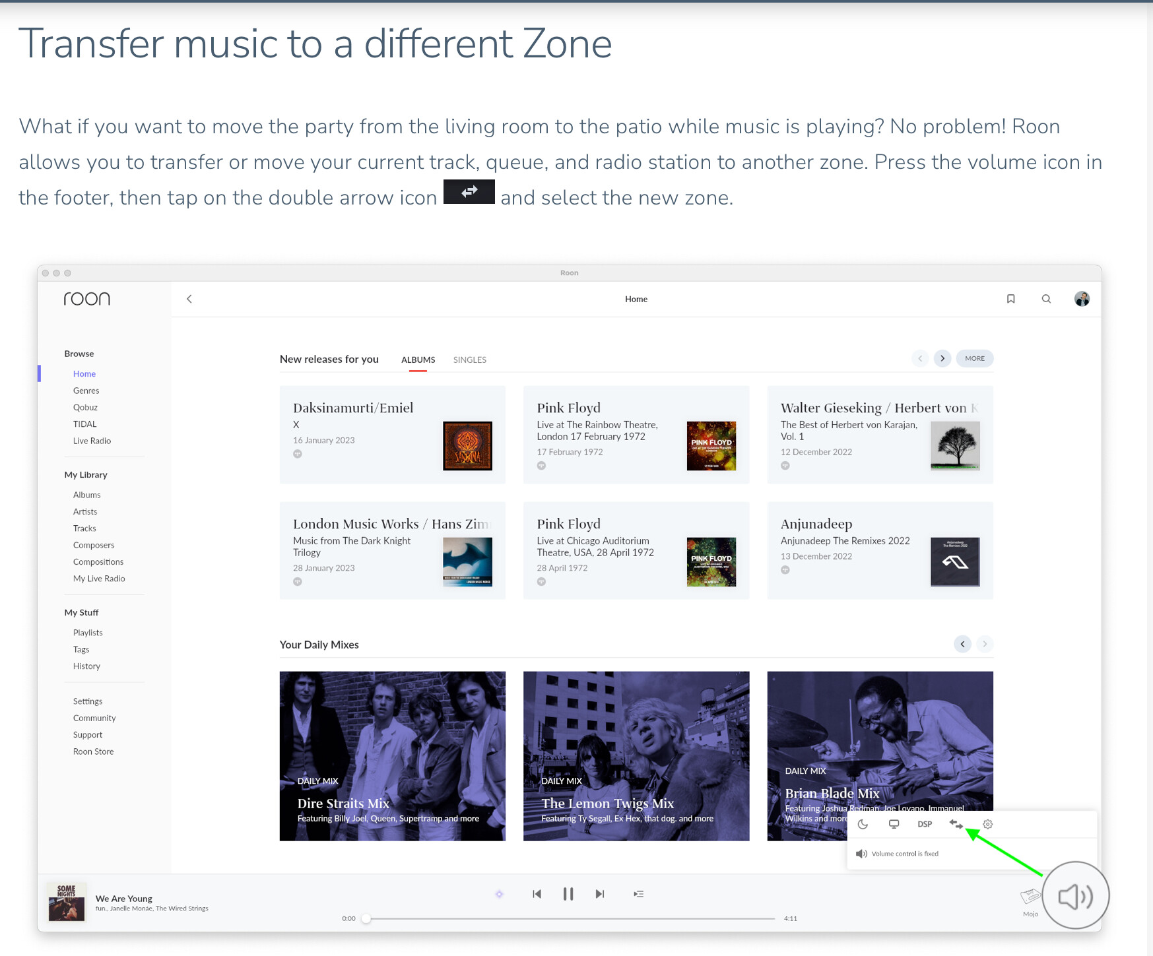
Task: Open Dark Knight Trilogy album cover
Action: pyautogui.click(x=467, y=562)
